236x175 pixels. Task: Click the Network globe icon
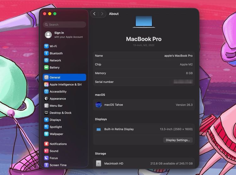tap(46, 60)
